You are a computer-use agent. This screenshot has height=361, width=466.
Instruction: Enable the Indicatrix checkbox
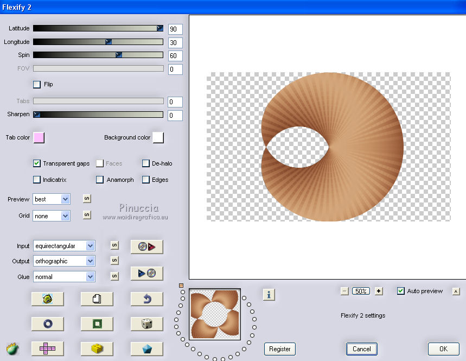pyautogui.click(x=37, y=180)
